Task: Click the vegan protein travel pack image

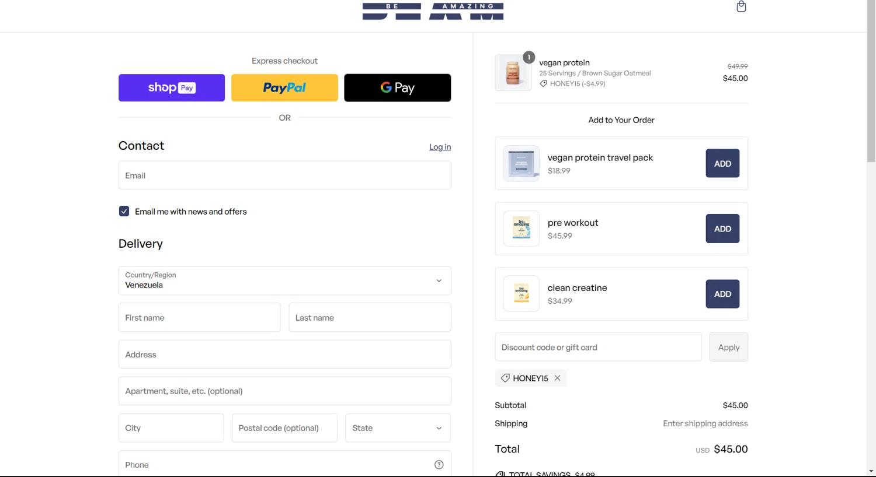Action: [x=521, y=163]
